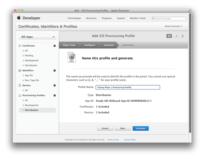The width and height of the screenshot is (204, 159).
Task: Open the iOS Apps platform dropdown
Action: (x=37, y=37)
